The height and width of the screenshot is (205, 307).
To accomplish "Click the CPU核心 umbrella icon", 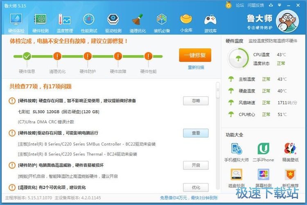I will coord(231,114).
